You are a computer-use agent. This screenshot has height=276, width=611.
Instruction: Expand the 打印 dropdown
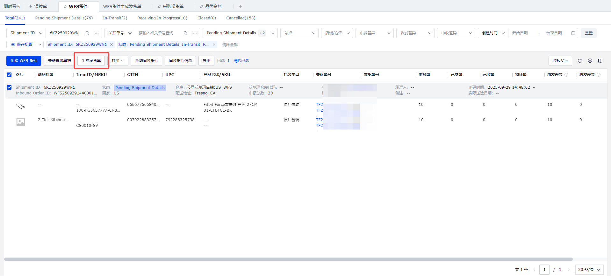118,61
